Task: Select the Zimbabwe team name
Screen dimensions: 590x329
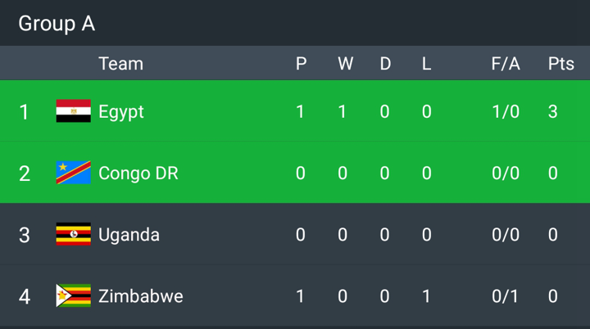Action: pos(141,296)
